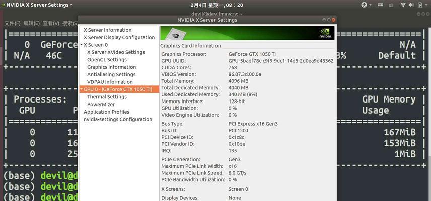Select X Server Information in sidebar
The image size is (431, 201).
click(107, 30)
